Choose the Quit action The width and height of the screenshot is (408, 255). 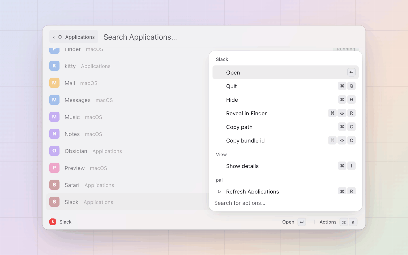pos(286,86)
